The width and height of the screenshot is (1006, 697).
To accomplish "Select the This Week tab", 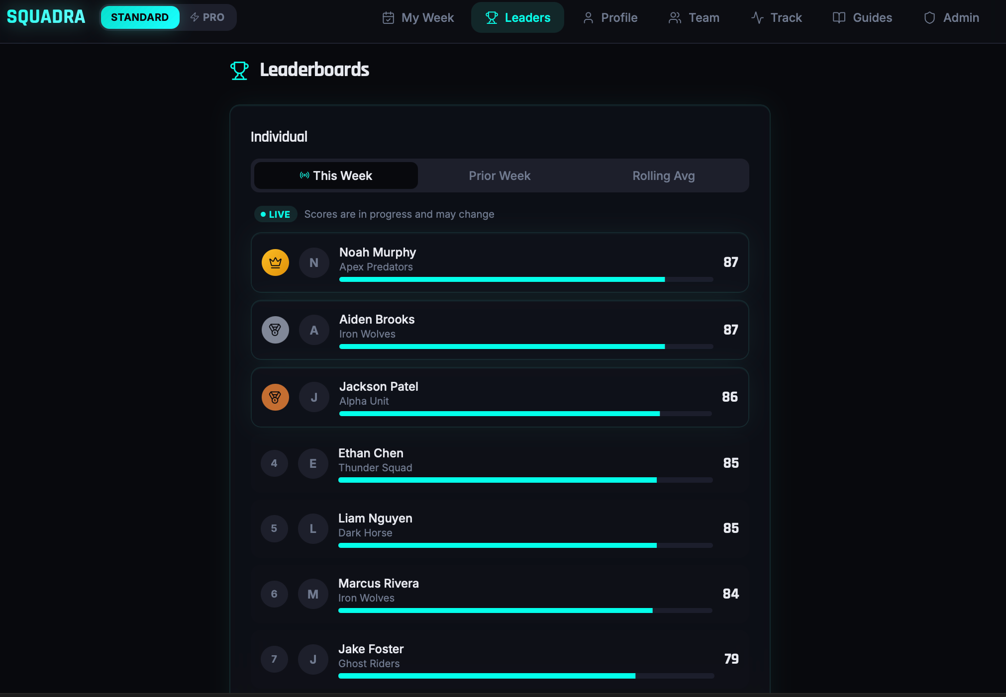I will 336,175.
